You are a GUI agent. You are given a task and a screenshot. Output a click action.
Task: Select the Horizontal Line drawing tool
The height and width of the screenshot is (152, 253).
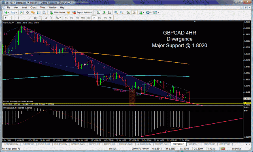pos(24,18)
